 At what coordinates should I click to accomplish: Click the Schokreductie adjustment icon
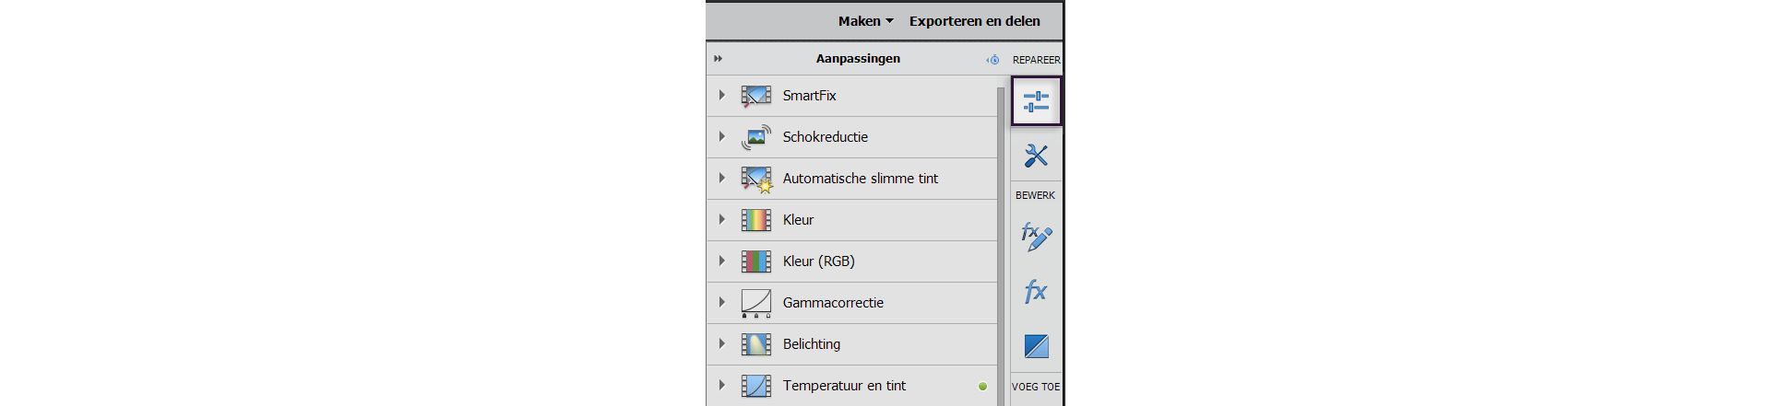click(x=756, y=137)
